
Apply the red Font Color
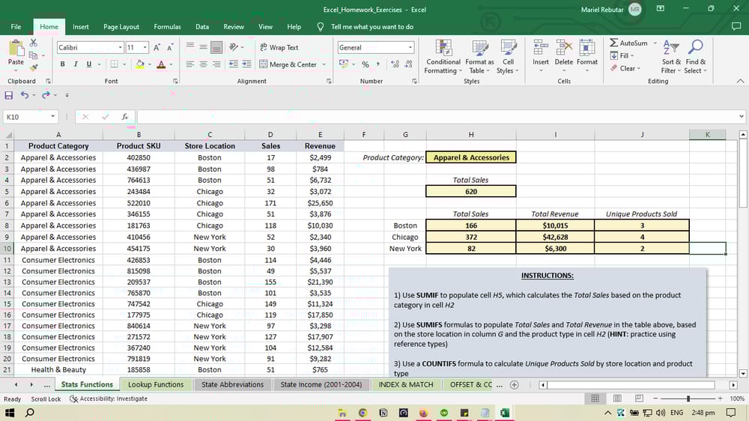(x=161, y=64)
